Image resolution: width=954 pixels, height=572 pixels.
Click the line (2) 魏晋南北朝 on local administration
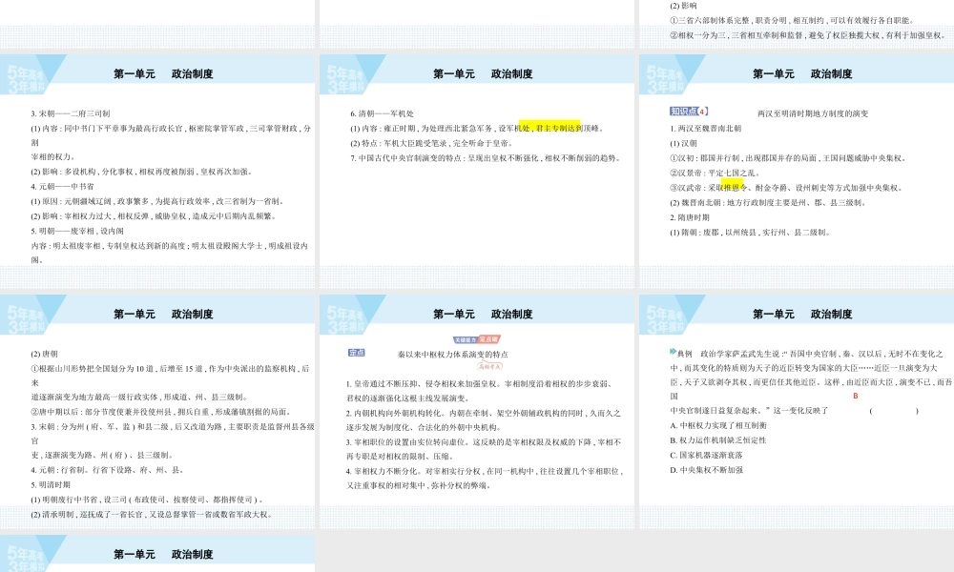point(768,202)
